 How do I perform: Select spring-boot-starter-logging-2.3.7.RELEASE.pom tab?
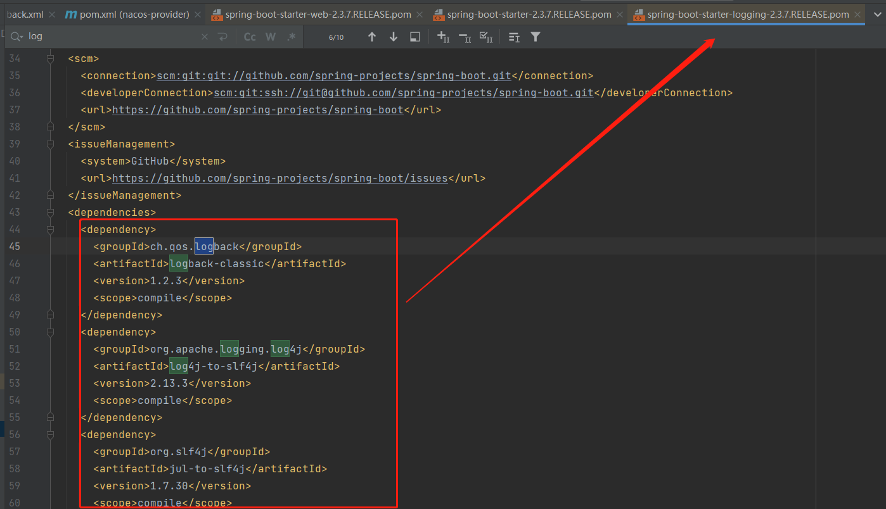tap(748, 14)
